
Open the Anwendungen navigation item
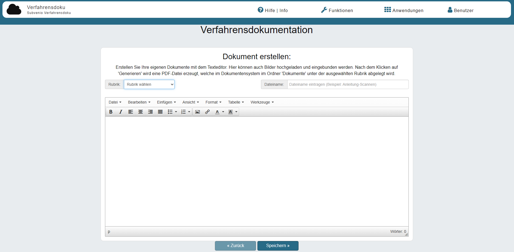[x=404, y=10]
